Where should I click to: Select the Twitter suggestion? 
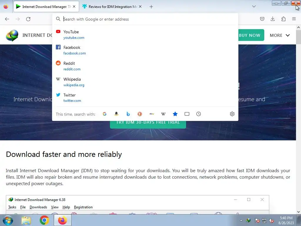coord(145,98)
